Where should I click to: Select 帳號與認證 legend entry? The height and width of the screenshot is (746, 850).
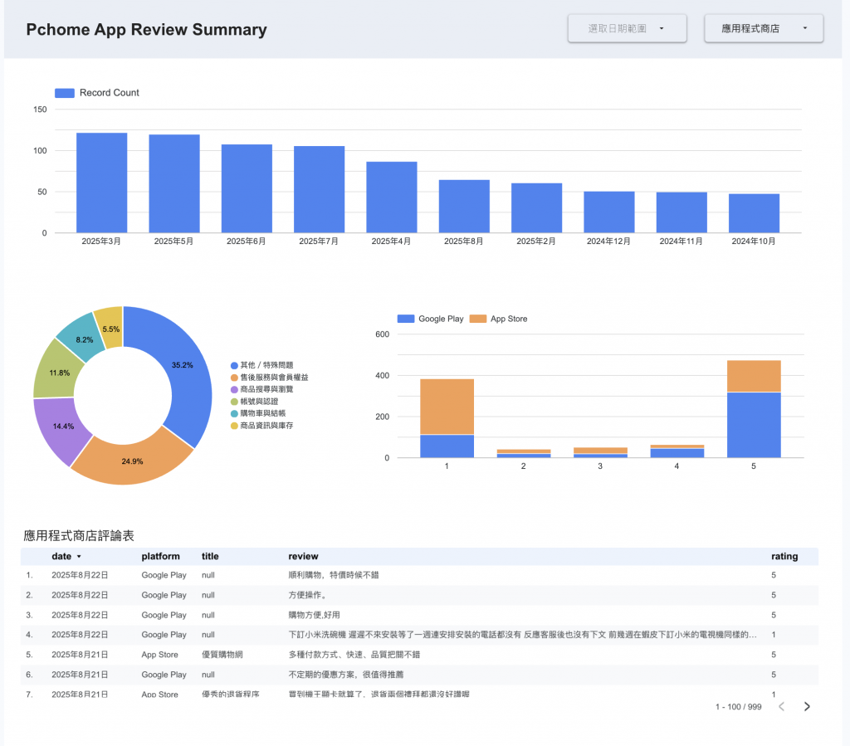coord(254,402)
